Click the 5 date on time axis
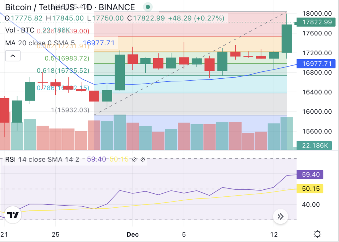 (184, 234)
